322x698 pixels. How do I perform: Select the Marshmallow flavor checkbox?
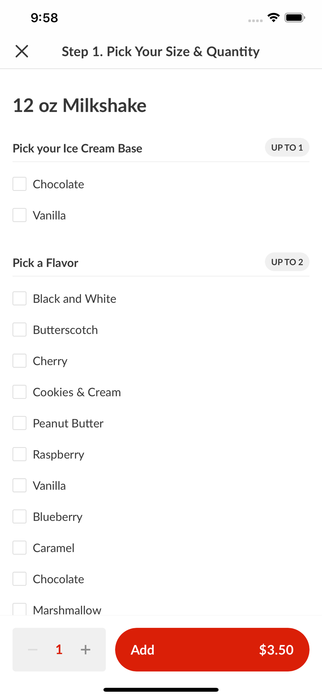[x=20, y=609]
